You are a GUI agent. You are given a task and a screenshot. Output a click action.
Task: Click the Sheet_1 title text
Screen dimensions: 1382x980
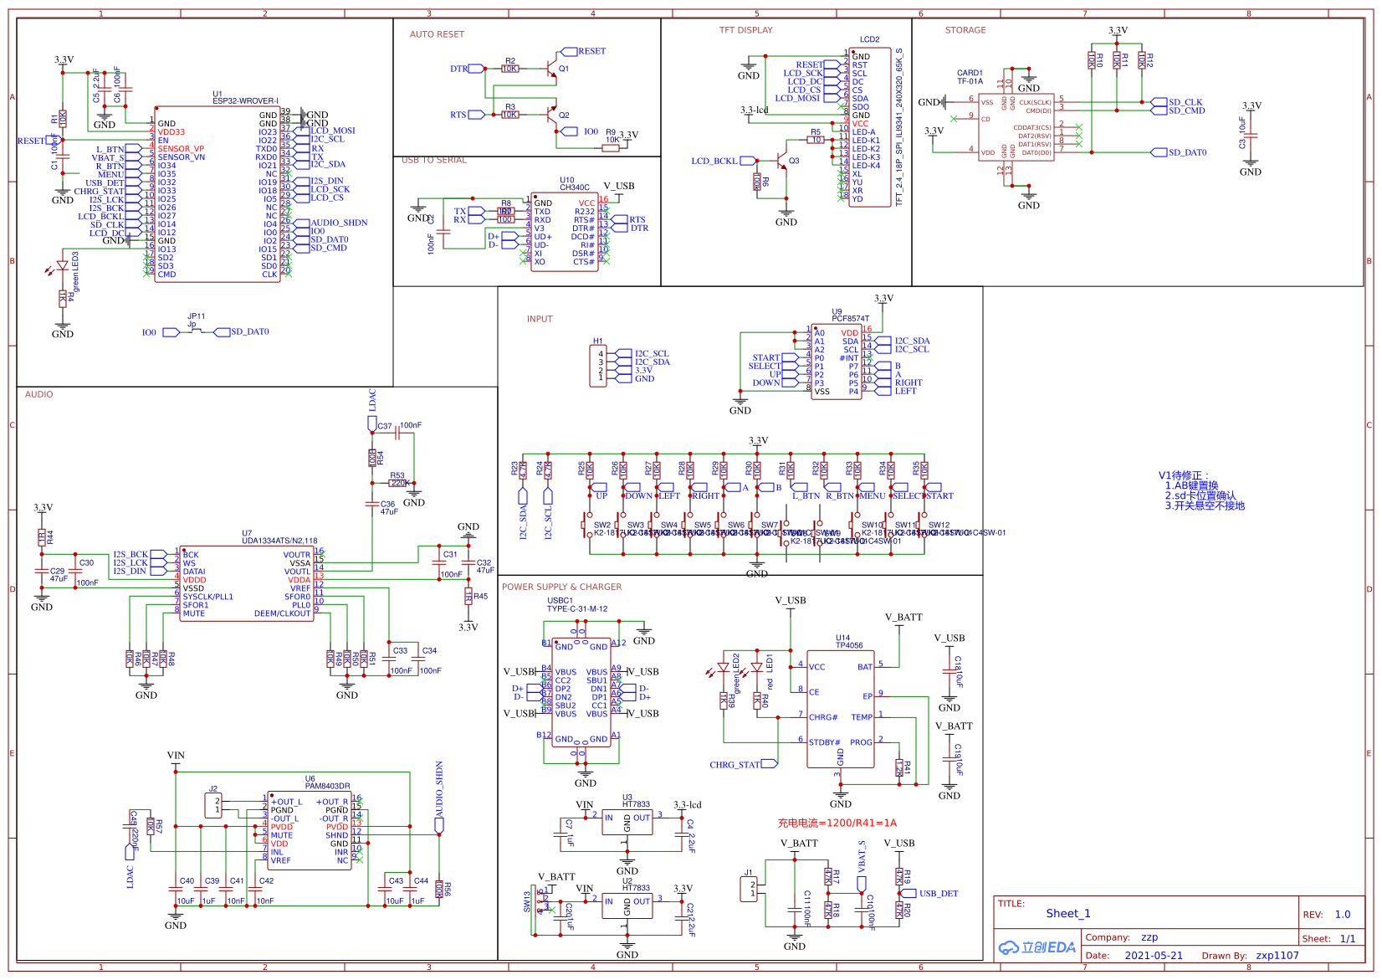click(1068, 913)
